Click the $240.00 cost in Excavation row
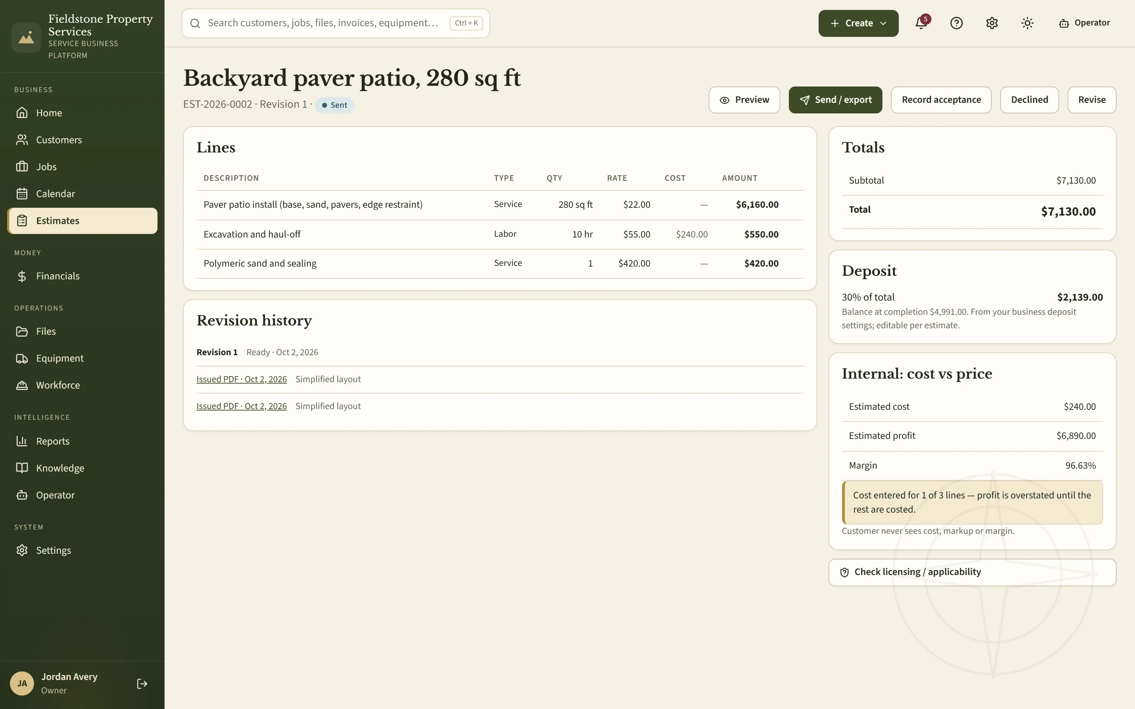The height and width of the screenshot is (709, 1135). pos(692,234)
